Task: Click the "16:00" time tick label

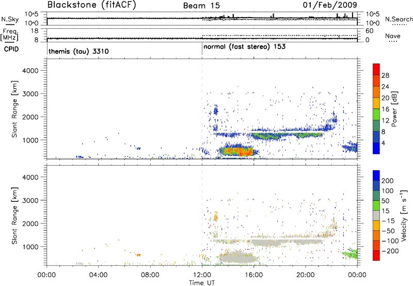Action: point(253,275)
